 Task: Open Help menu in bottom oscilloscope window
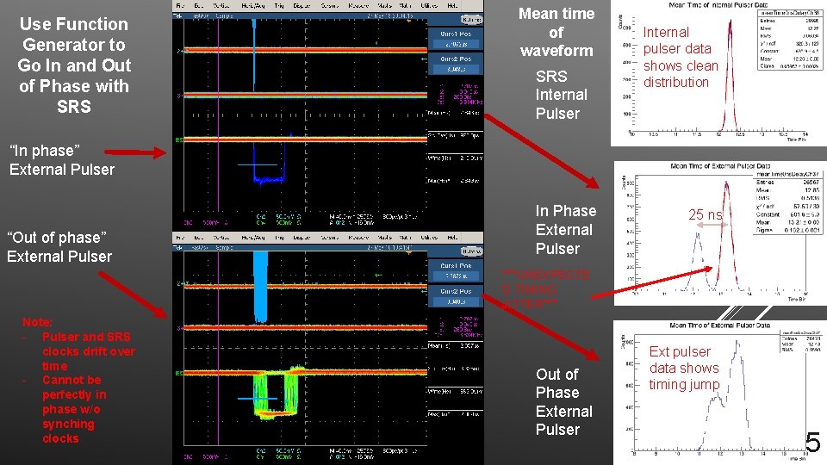tap(452, 238)
